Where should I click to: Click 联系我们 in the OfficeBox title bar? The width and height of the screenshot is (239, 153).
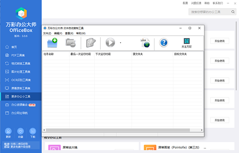[218, 3]
